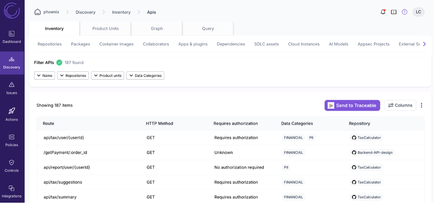
Task: Sort by Requires authorization column header
Action: [235, 123]
